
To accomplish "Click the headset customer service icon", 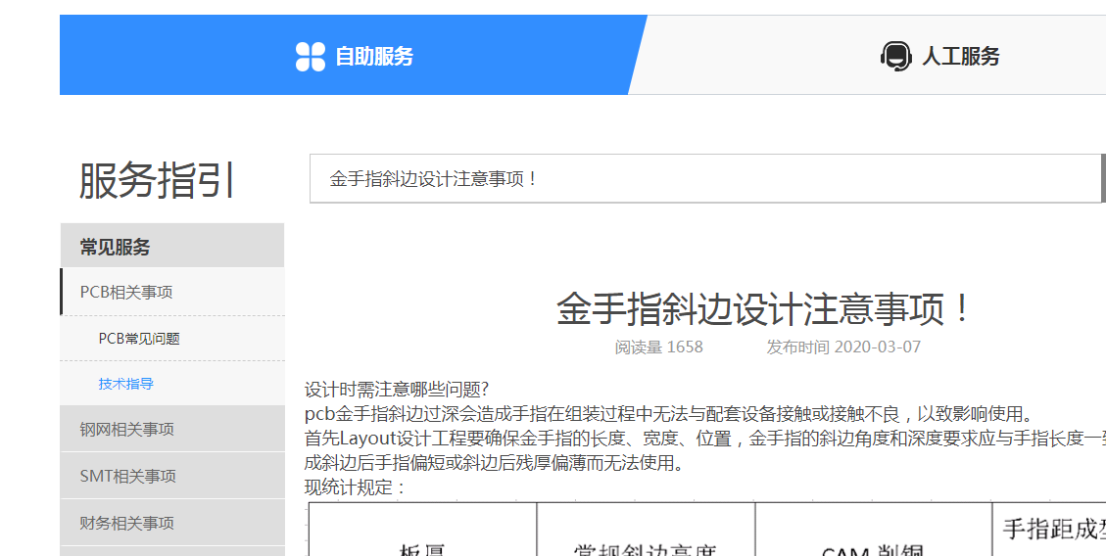I will [x=895, y=56].
